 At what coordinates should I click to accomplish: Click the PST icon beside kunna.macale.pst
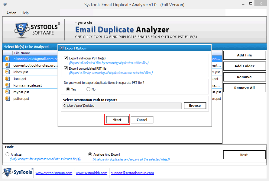(7, 85)
